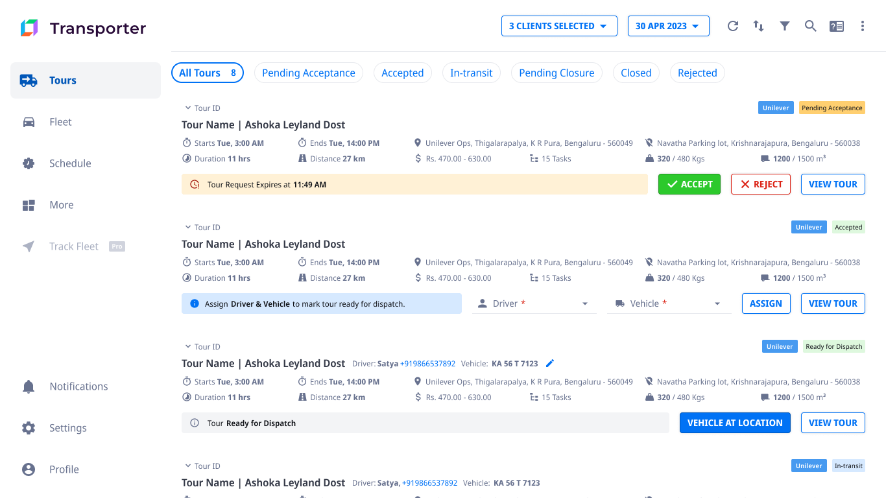The height and width of the screenshot is (498, 886).
Task: Open More in the sidebar
Action: (x=86, y=205)
